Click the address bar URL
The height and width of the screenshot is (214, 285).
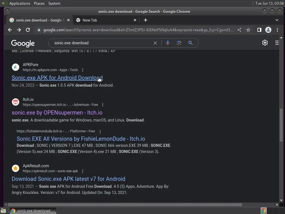tap(139, 30)
